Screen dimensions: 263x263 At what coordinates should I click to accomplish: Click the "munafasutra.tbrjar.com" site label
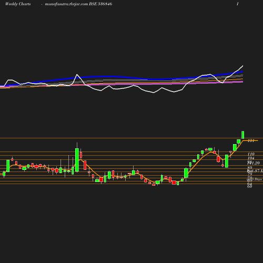[x=66, y=4]
